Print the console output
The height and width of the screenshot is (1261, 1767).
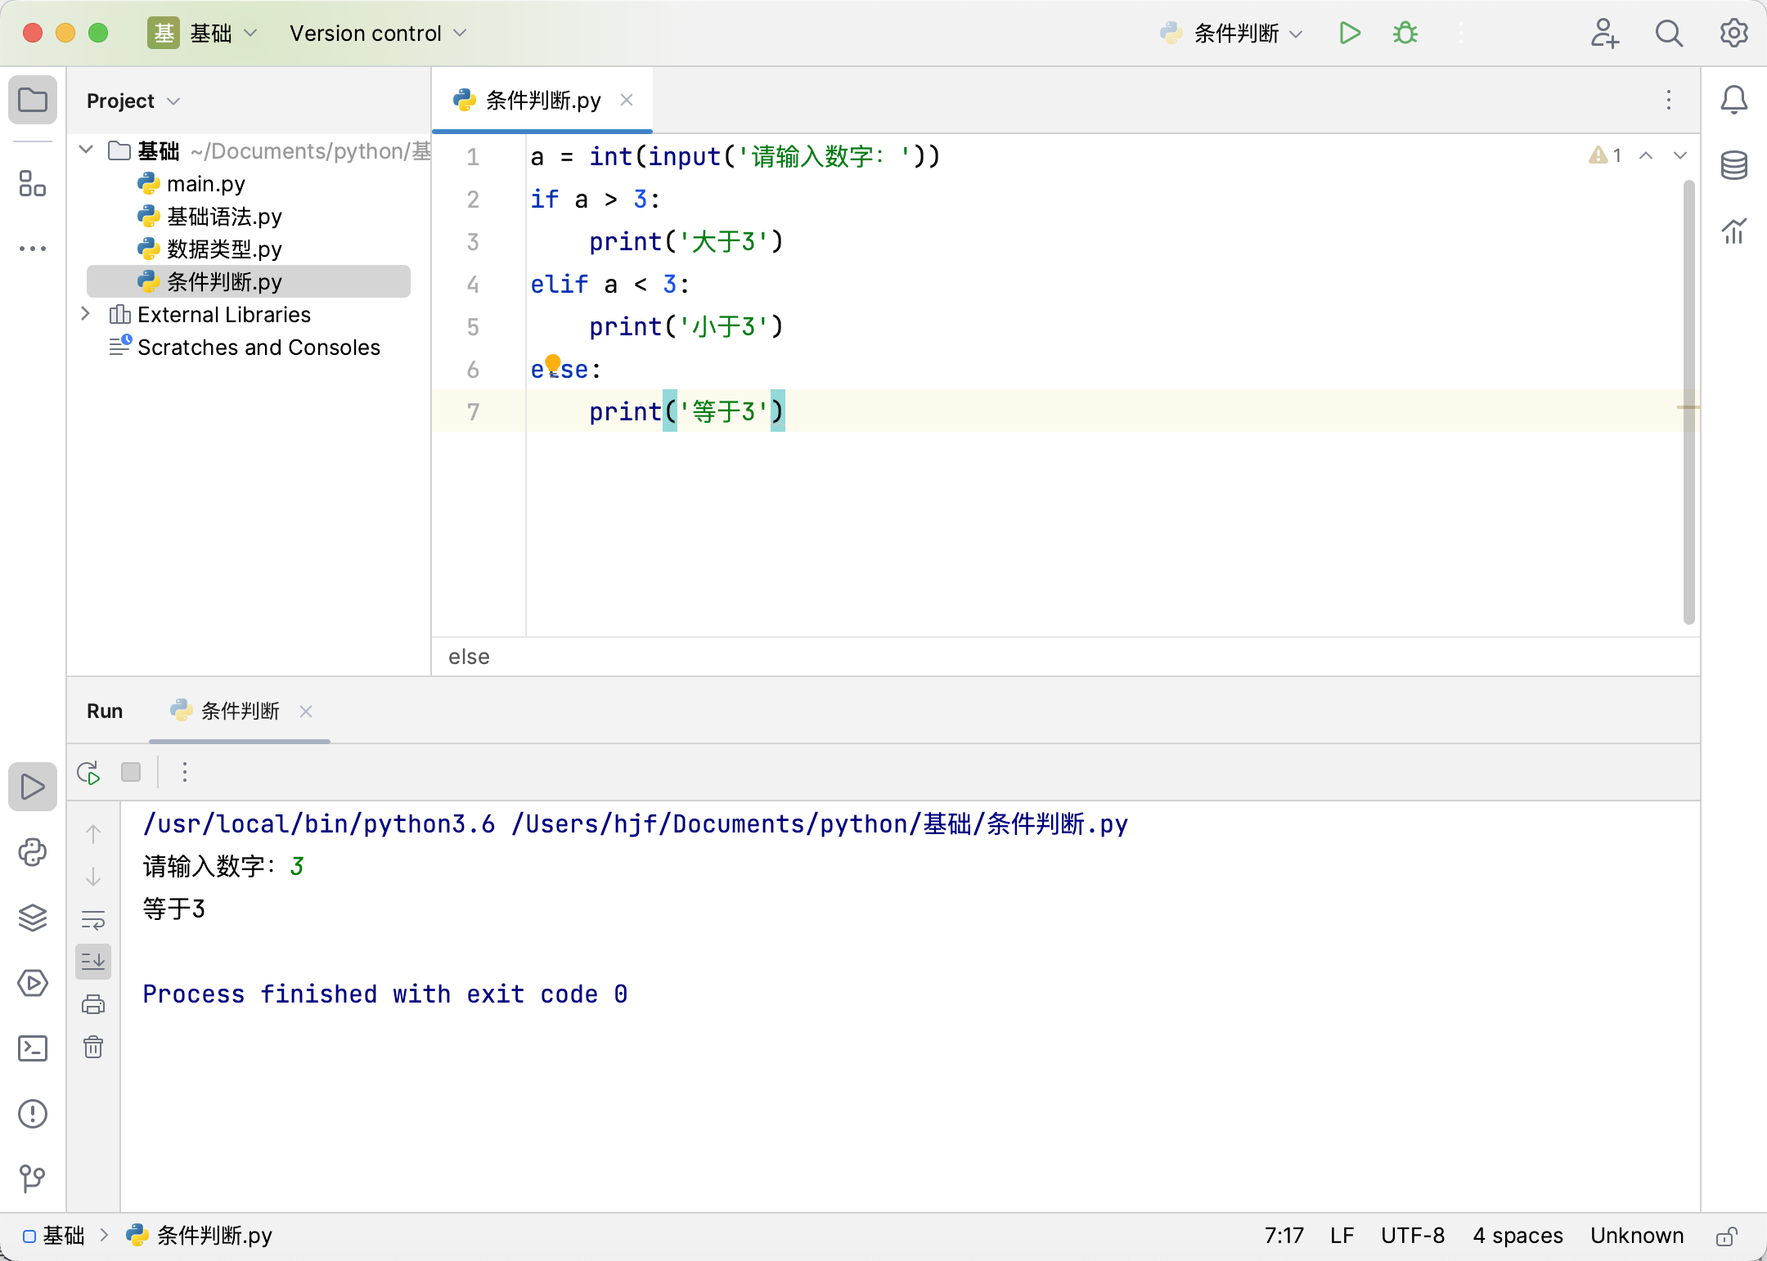coord(93,1004)
